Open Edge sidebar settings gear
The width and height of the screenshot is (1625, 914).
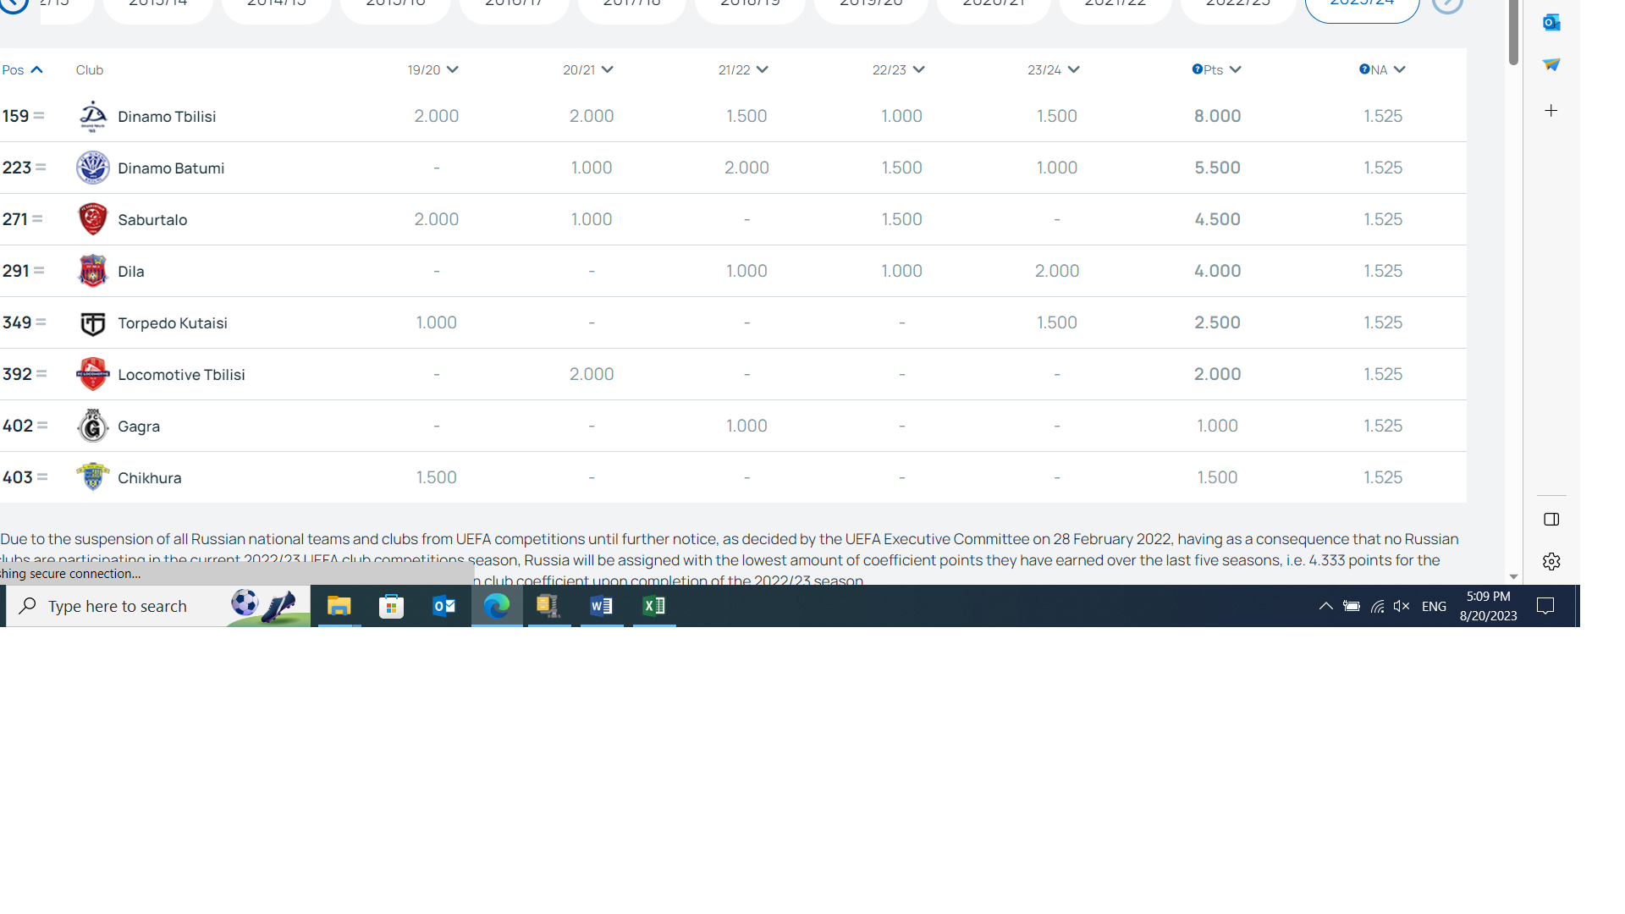(x=1551, y=561)
